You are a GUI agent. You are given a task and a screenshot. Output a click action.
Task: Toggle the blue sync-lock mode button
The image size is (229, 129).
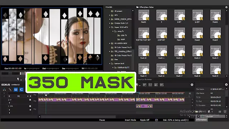16,90
